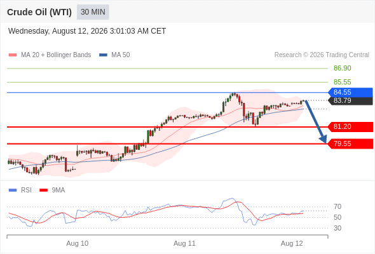This screenshot has width=375, height=254.
Task: Select the 79.55 red target label
Action: 350,144
